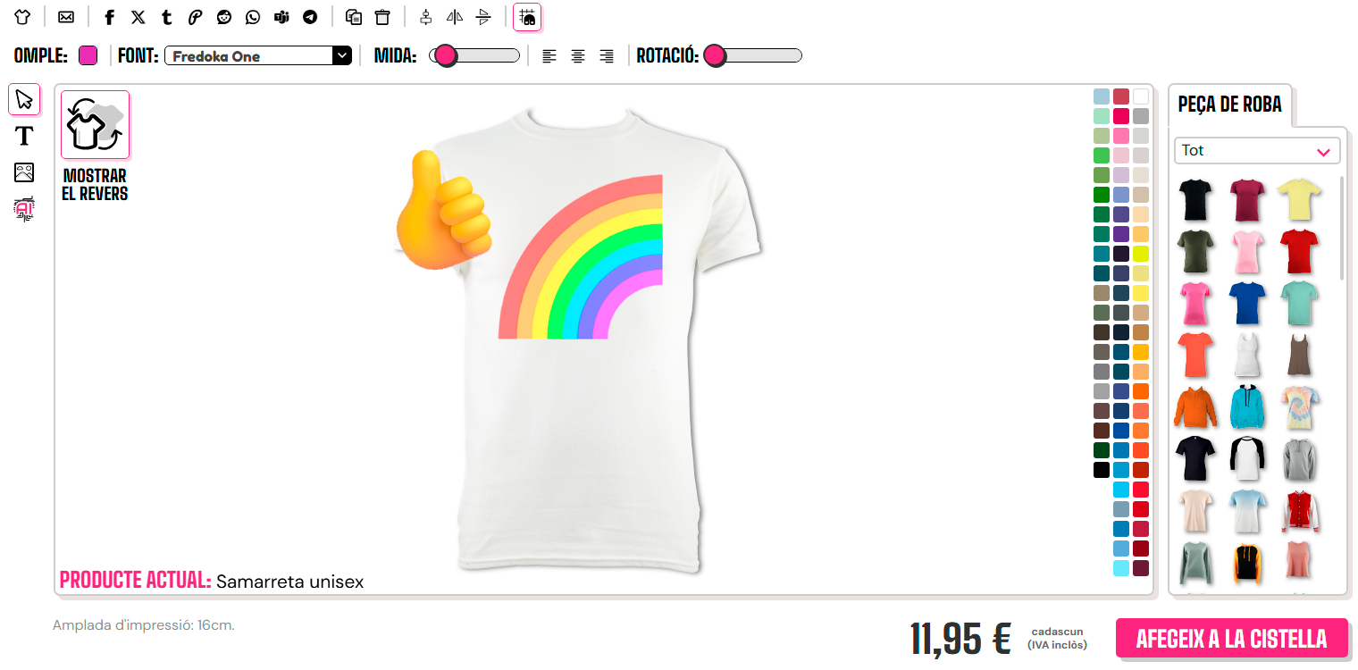Flip the element horizontally
The width and height of the screenshot is (1358, 670).
455,17
